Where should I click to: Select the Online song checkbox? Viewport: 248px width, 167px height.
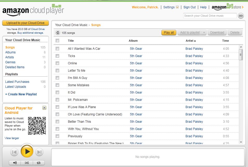pyautogui.click(x=58, y=63)
